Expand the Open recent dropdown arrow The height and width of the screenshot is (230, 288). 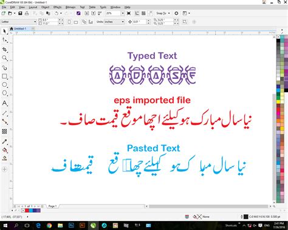[15, 13]
